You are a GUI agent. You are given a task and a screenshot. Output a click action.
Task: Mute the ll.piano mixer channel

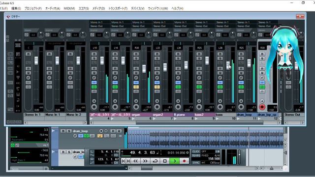pyautogui.click(x=178, y=54)
